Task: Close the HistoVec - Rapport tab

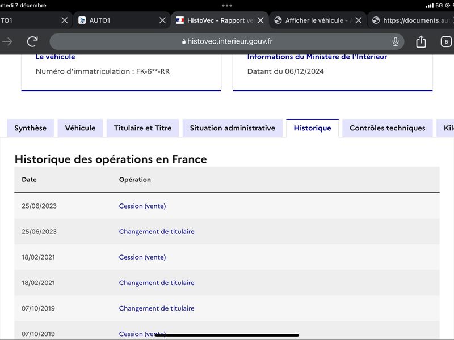Action: tap(260, 20)
